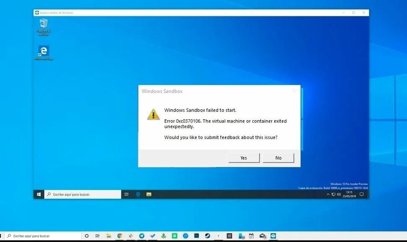Open File Explorer from the sandbox taskbar

click(x=149, y=194)
